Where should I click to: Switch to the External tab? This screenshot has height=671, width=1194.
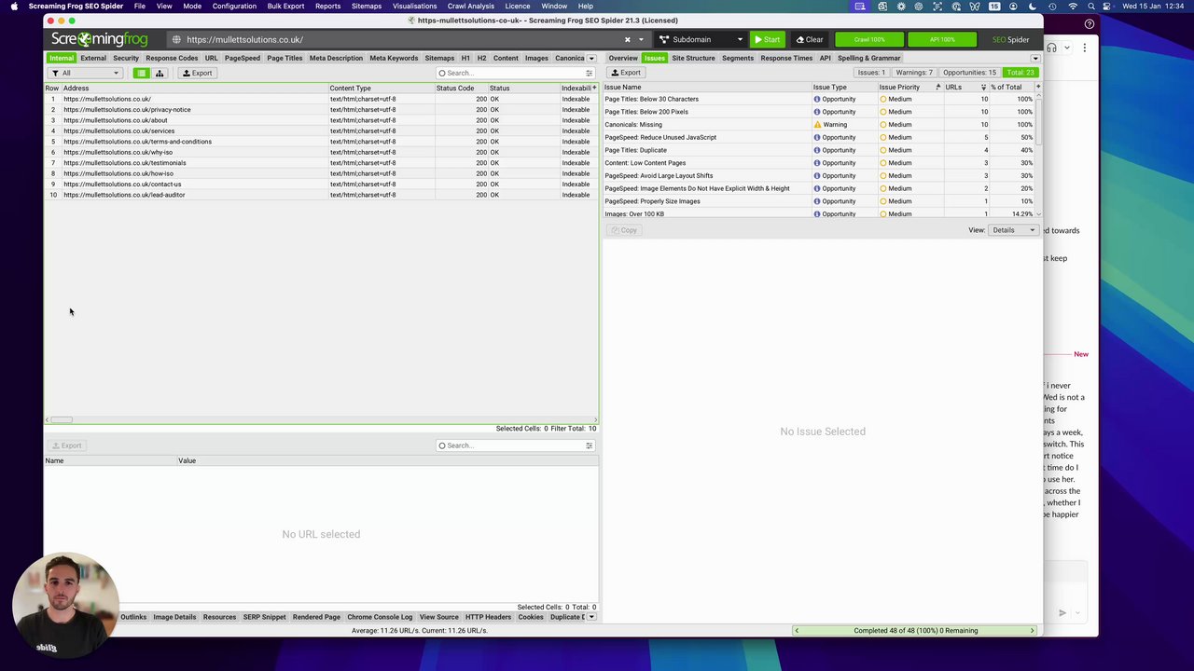[93, 58]
